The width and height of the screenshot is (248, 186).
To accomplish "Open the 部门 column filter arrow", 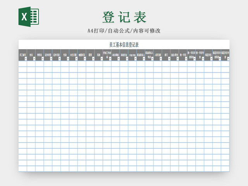I will tap(169, 59).
